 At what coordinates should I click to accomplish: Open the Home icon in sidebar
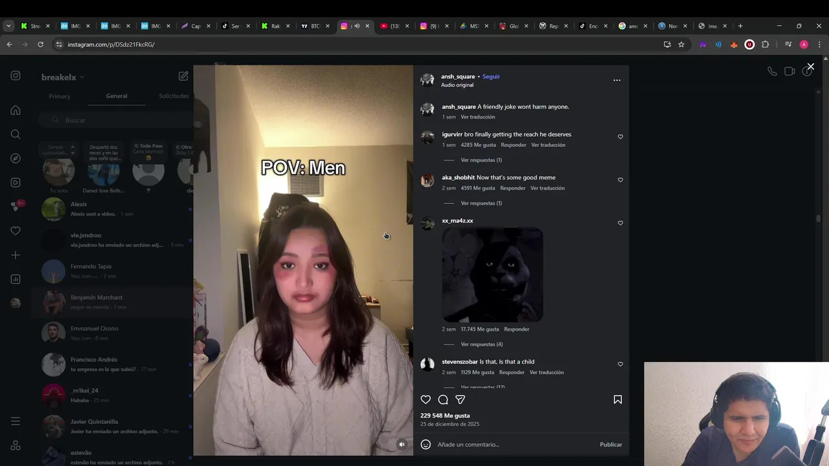[16, 110]
